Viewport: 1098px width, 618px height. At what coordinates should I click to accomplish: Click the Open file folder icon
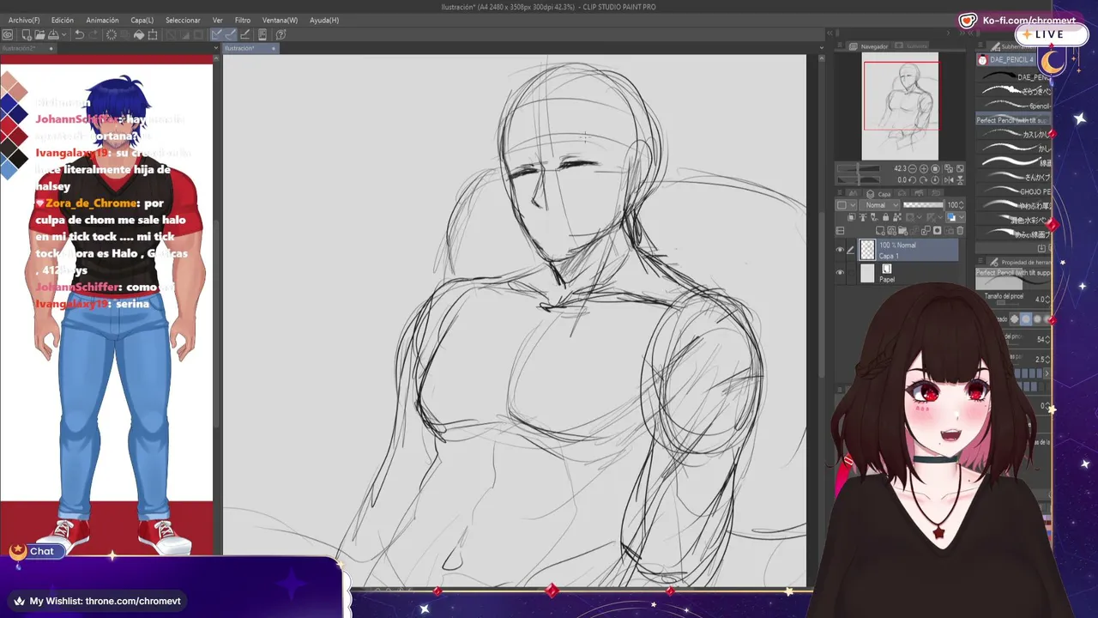coord(39,34)
